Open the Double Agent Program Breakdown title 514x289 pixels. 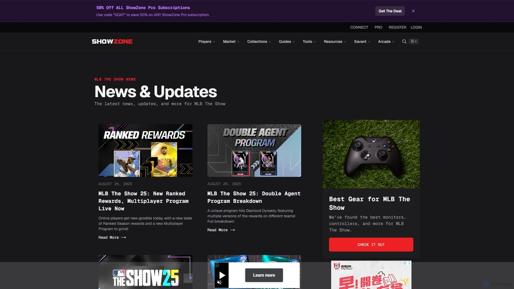click(254, 197)
